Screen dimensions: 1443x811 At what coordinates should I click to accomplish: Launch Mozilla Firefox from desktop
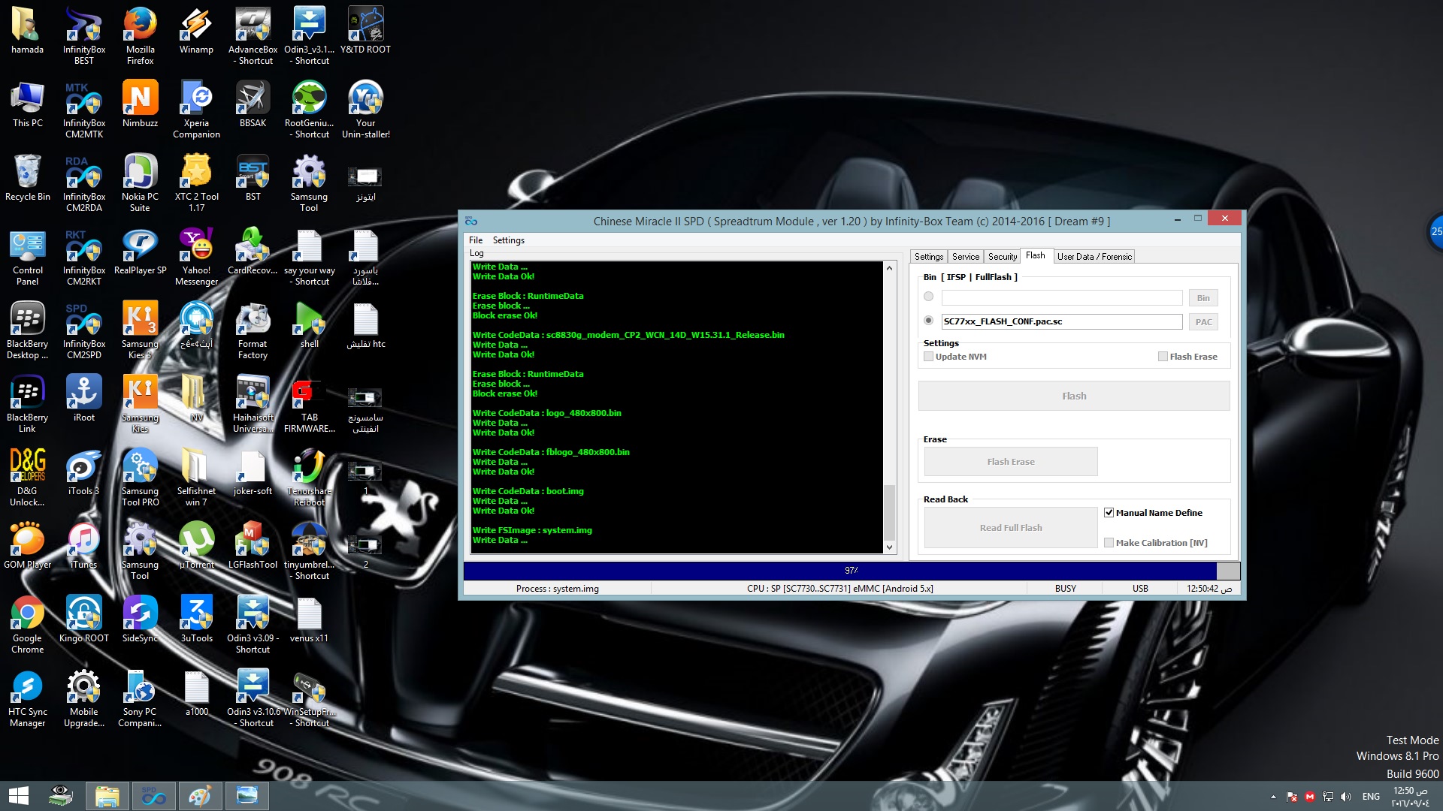tap(140, 35)
